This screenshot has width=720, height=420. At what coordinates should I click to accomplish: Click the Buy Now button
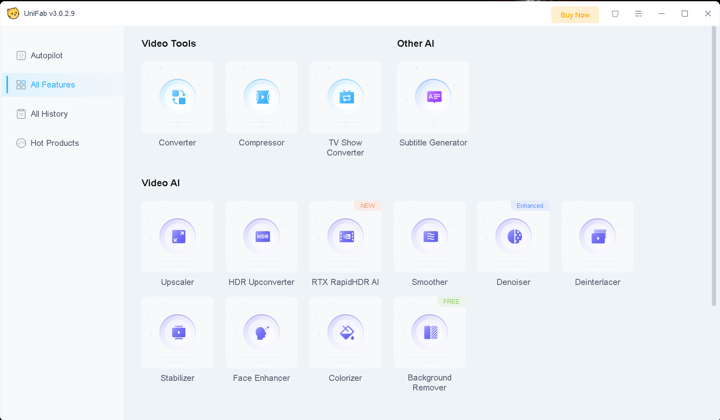(x=575, y=15)
